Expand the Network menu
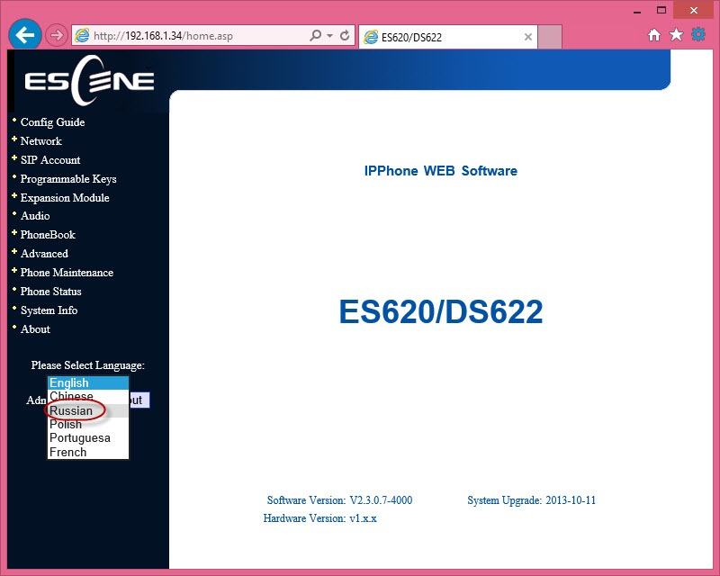Screen dimensions: 720x576 pyautogui.click(x=40, y=141)
